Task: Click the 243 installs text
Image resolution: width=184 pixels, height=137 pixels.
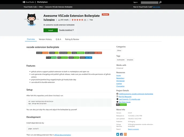Action: [64, 20]
